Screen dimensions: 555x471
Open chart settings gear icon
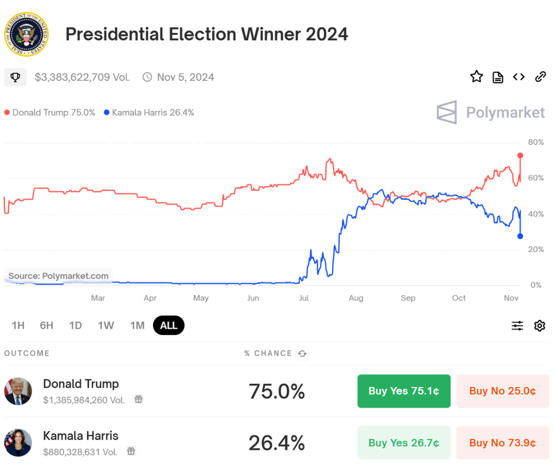(540, 326)
